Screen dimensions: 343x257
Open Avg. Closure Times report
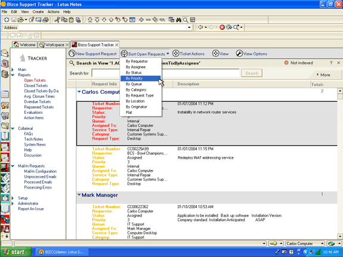click(x=39, y=96)
